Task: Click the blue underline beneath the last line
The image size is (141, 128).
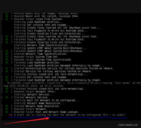Action: pyautogui.click(x=68, y=118)
